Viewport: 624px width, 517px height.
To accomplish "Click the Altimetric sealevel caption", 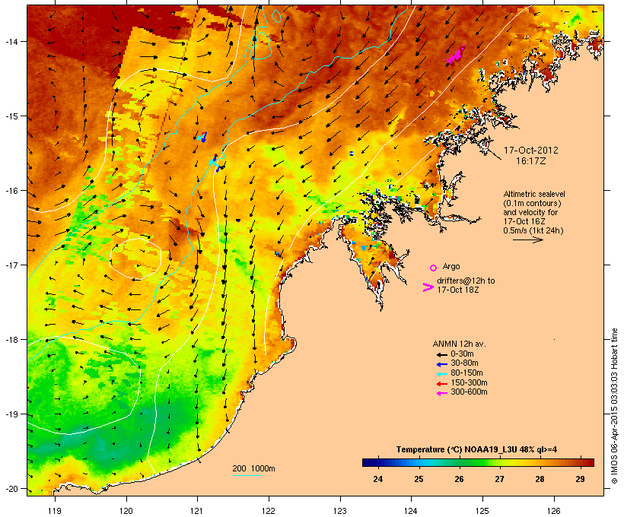I will click(534, 194).
